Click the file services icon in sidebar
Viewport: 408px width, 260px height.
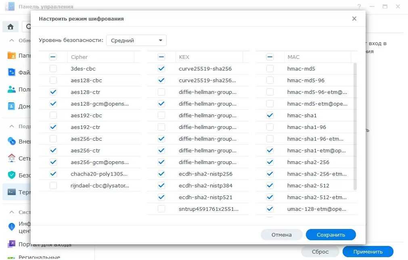tap(12, 73)
